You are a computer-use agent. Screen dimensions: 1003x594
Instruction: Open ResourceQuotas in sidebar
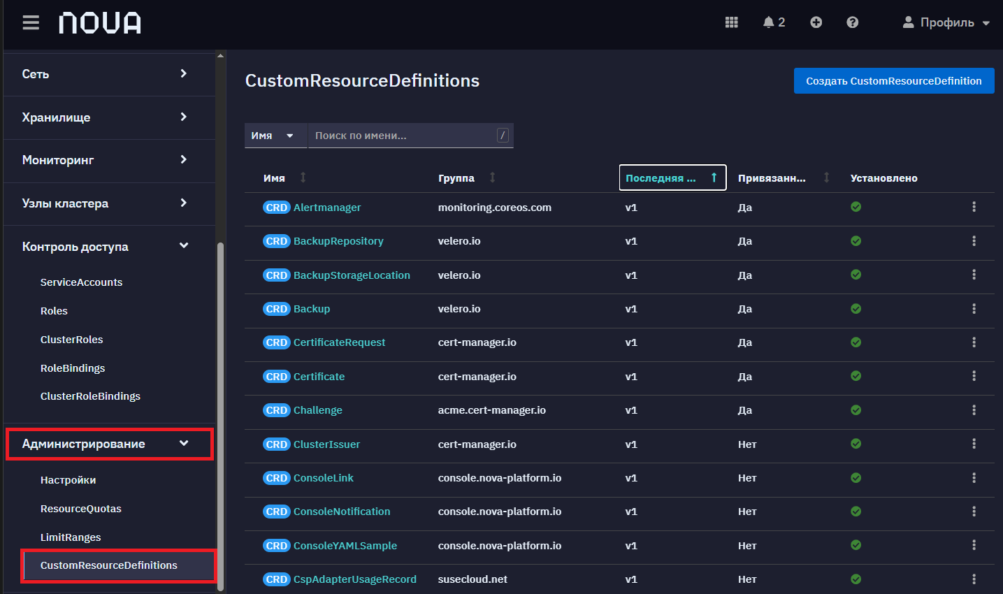80,509
